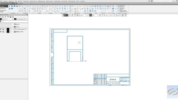Open the Вставка menu
The height and width of the screenshot is (100, 178).
tap(20, 1)
